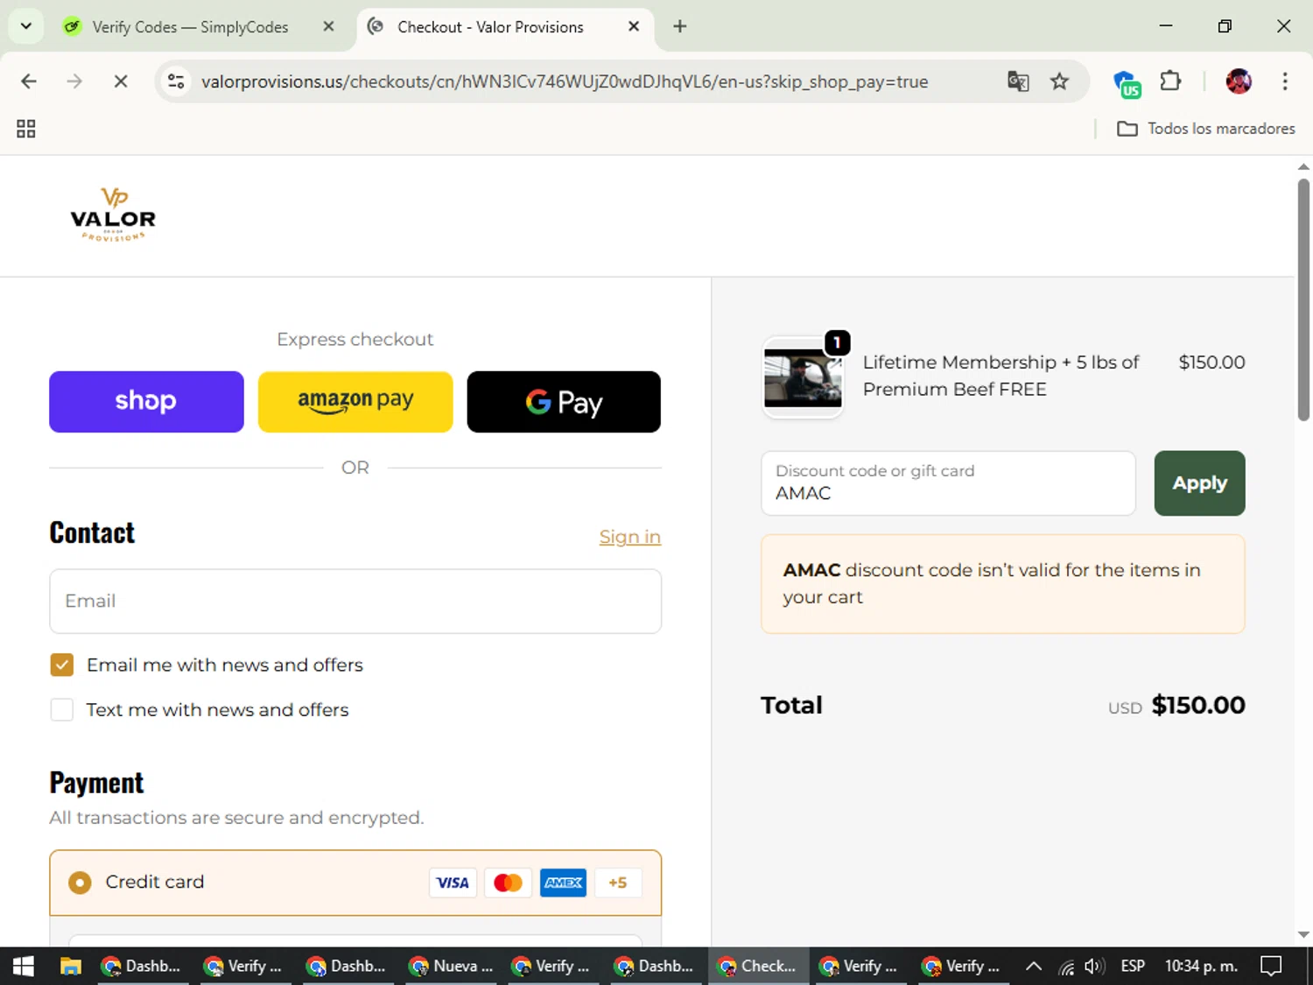
Task: Switch to Check... Chrome taskbar window
Action: click(758, 967)
